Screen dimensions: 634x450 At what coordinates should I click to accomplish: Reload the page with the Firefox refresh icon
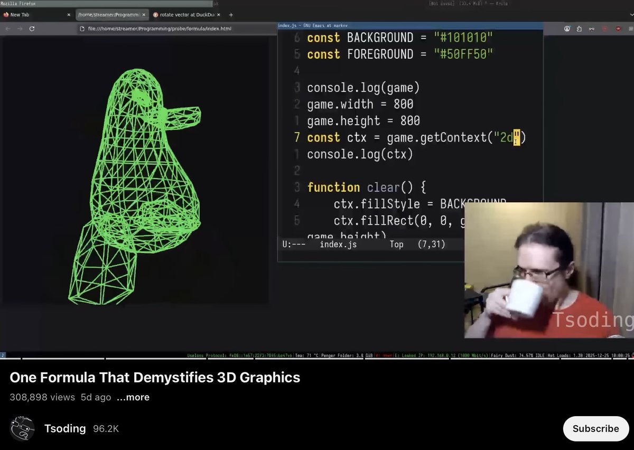click(32, 29)
